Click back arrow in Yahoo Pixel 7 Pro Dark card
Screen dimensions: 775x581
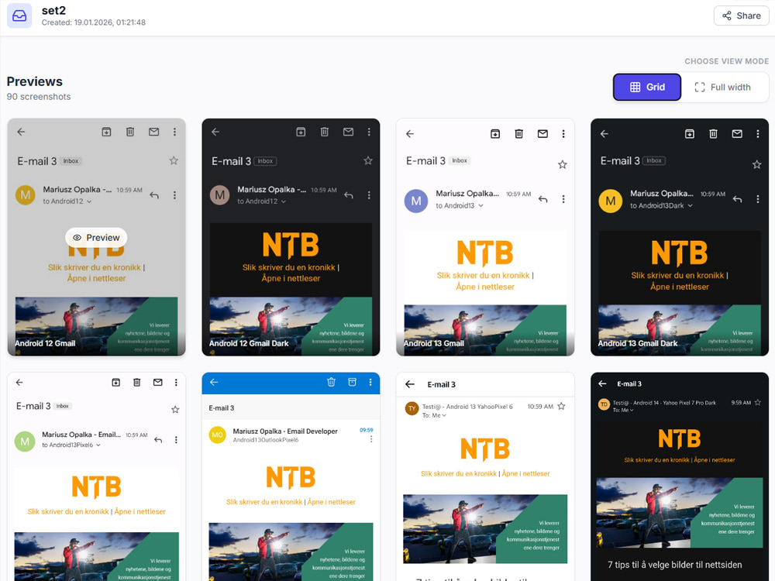click(602, 384)
